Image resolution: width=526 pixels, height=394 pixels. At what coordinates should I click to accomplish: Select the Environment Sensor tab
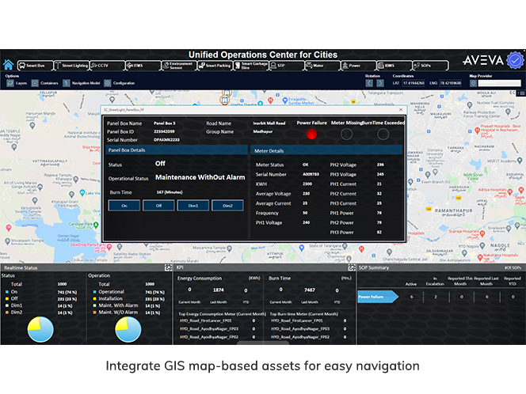(179, 66)
